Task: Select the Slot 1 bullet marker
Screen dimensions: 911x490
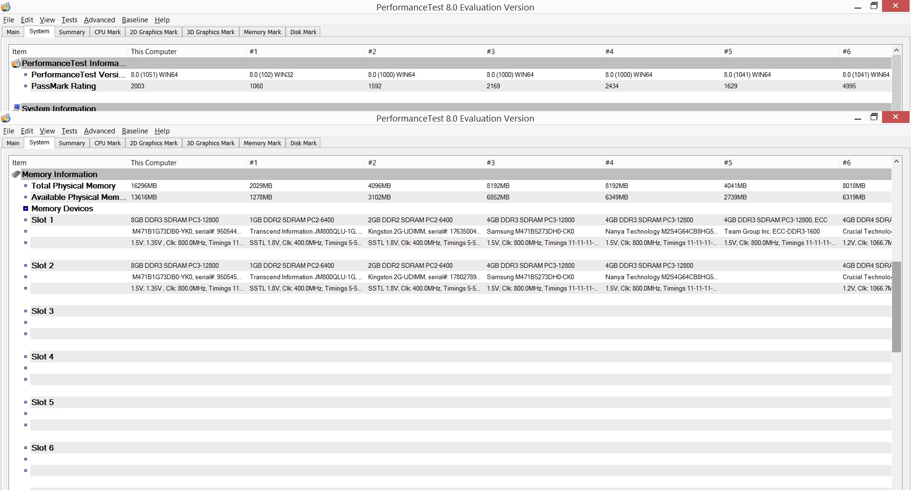Action: click(x=26, y=220)
